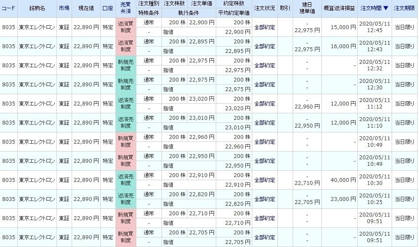Viewport: 419px width, 247px height.
Task: Click the 新規売 制度 cell in 12:32 row
Action: pyautogui.click(x=125, y=66)
